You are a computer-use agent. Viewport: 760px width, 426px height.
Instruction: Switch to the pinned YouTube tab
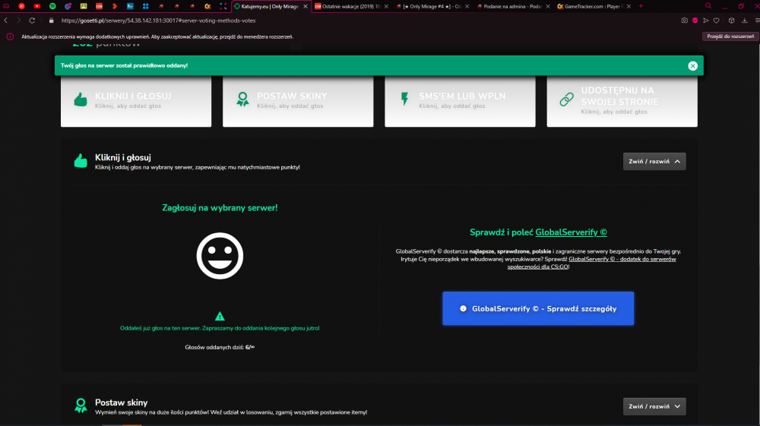tap(36, 6)
